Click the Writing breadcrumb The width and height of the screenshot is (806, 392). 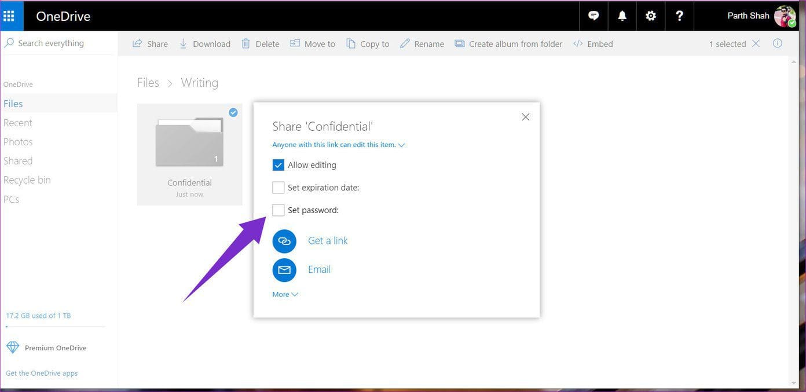200,83
